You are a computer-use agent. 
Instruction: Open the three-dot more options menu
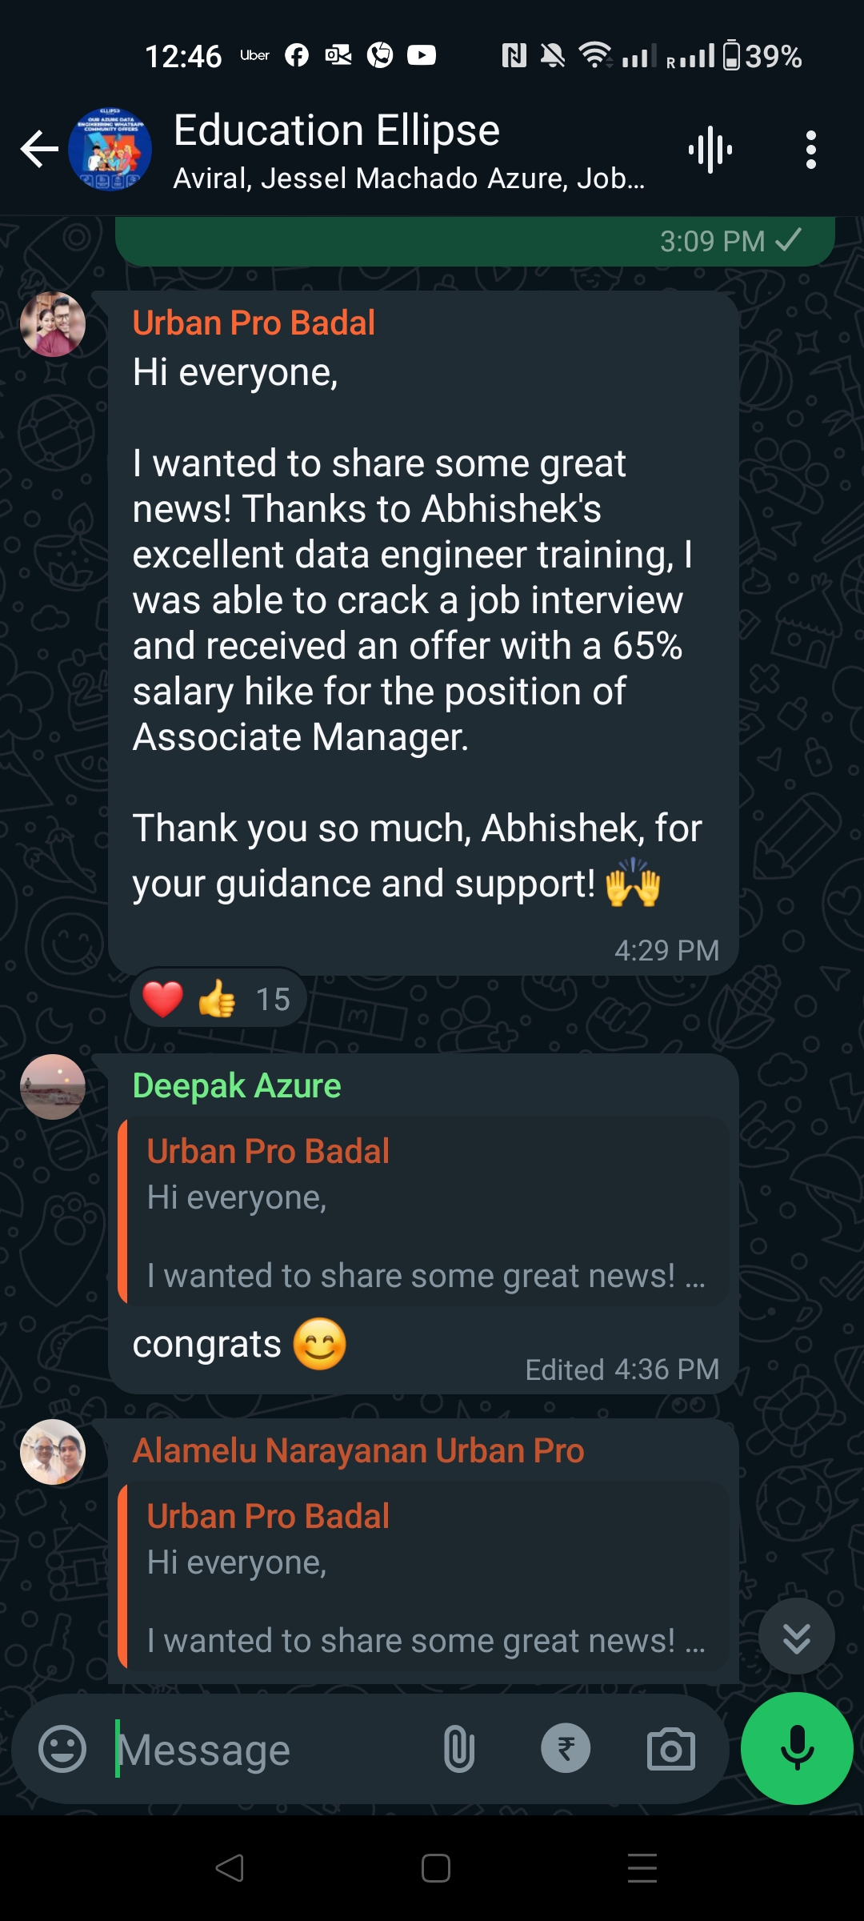point(810,150)
